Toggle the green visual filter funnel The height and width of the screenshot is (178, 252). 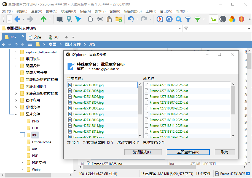click(198, 19)
